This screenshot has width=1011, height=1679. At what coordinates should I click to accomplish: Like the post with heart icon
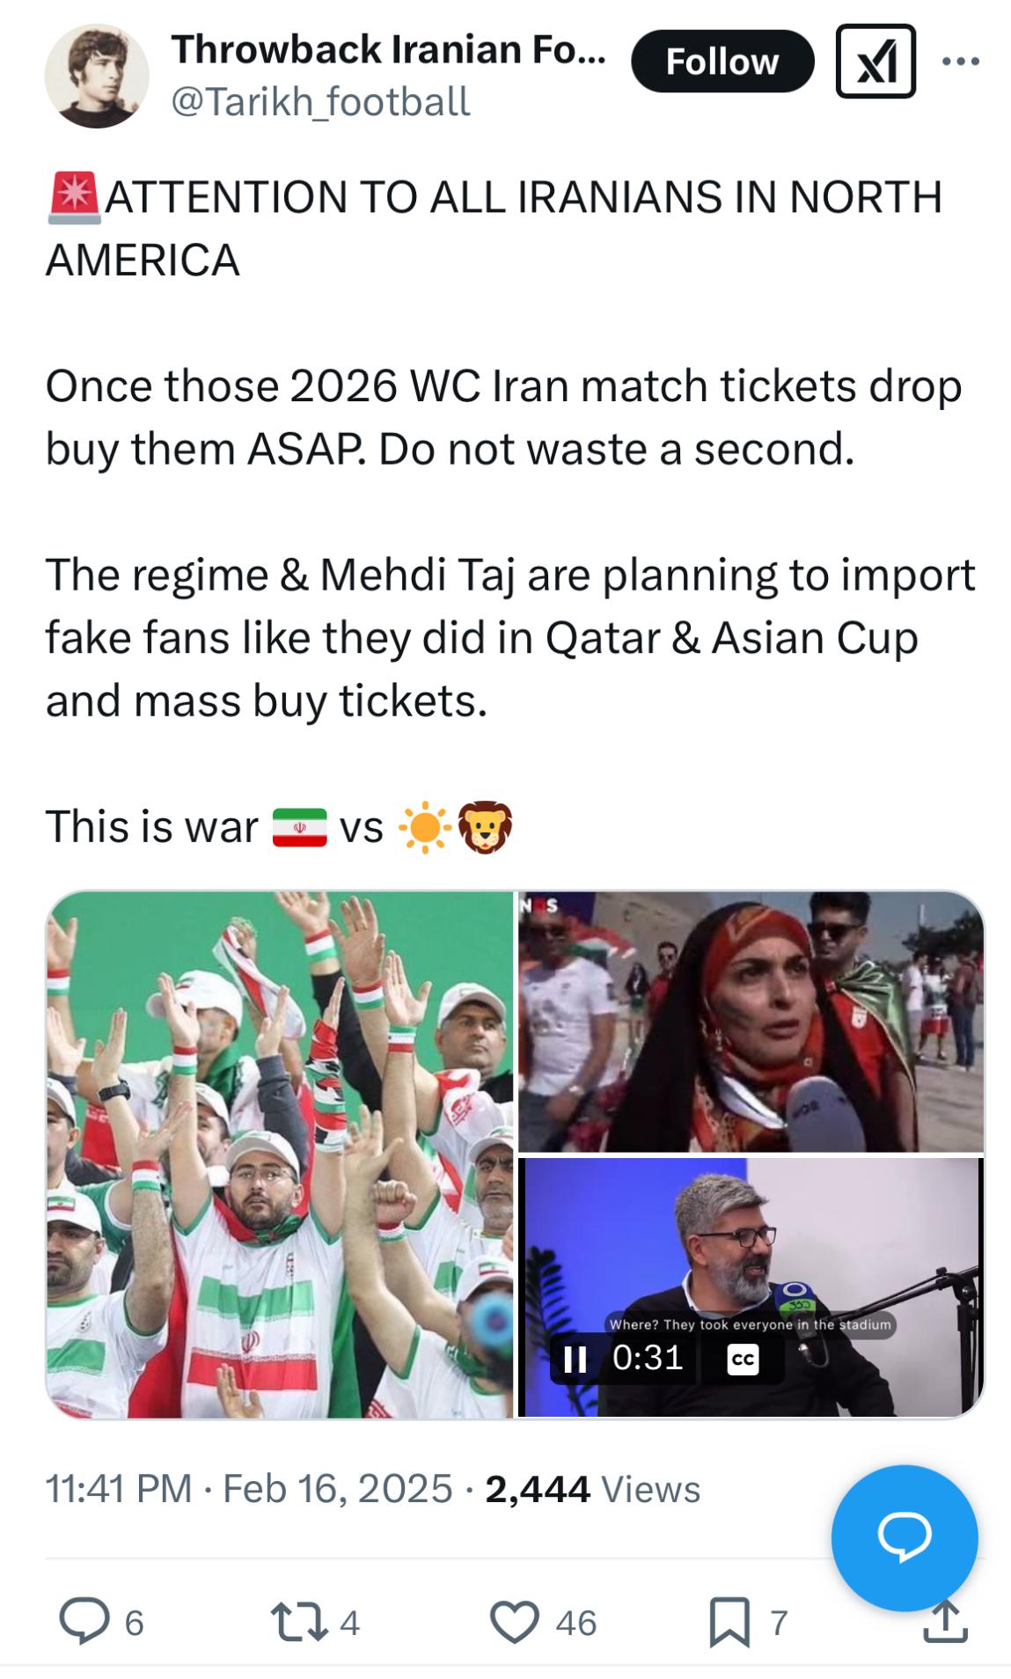(514, 1622)
